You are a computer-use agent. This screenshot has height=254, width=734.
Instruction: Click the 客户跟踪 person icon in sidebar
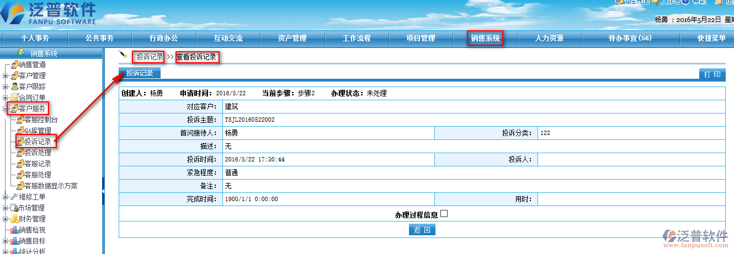[15, 87]
